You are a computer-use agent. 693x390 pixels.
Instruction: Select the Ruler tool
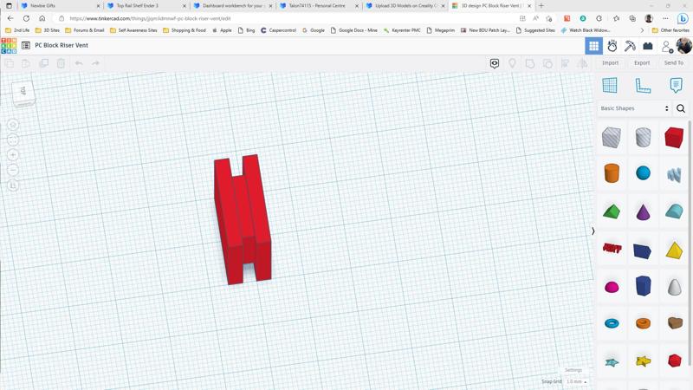(x=643, y=85)
